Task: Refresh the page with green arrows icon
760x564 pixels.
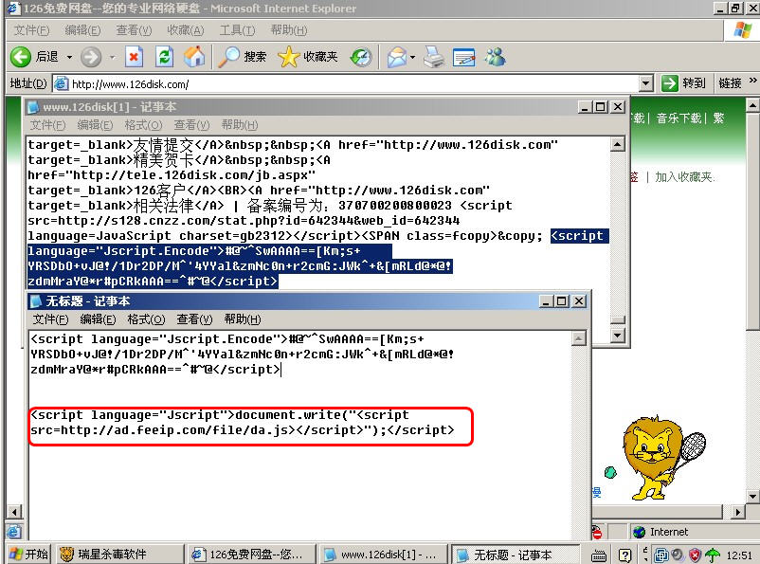Action: click(164, 57)
